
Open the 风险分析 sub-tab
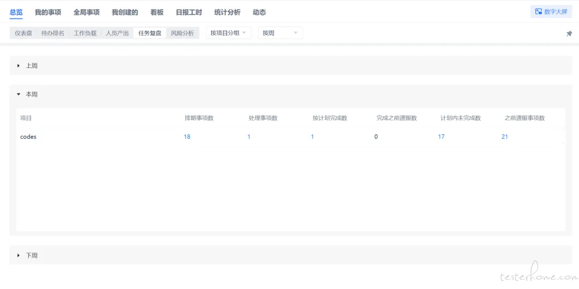point(182,33)
